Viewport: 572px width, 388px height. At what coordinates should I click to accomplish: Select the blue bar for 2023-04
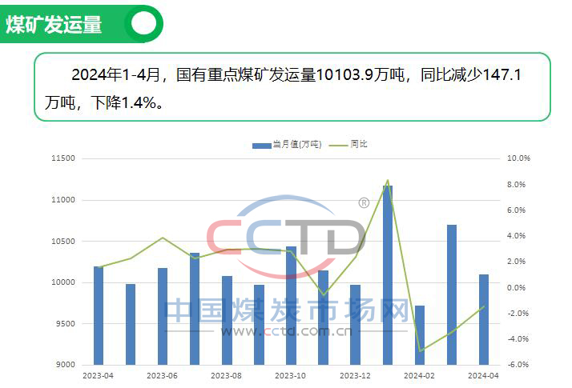point(99,315)
